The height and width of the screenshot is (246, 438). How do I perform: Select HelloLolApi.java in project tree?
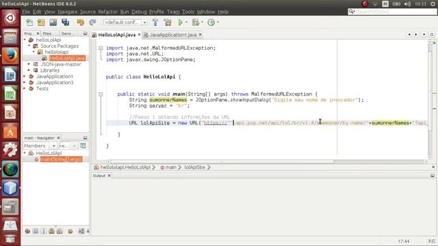tap(67, 58)
